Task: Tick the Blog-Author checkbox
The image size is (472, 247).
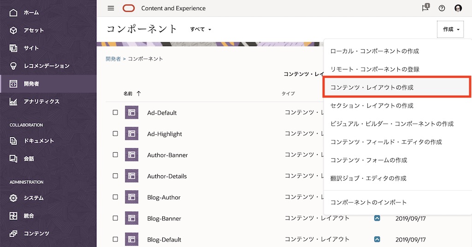Action: pyautogui.click(x=115, y=197)
